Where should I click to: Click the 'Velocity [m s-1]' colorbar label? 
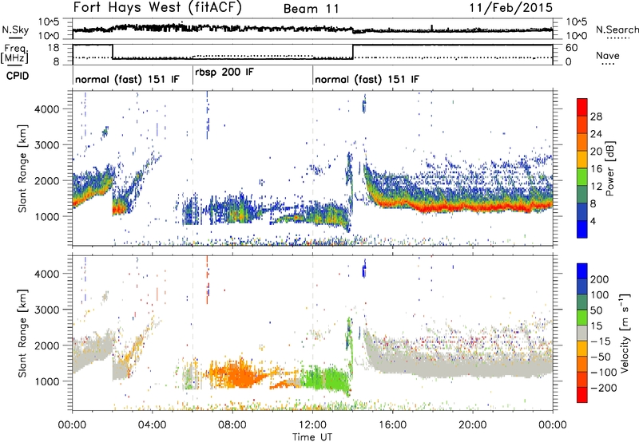tap(624, 333)
